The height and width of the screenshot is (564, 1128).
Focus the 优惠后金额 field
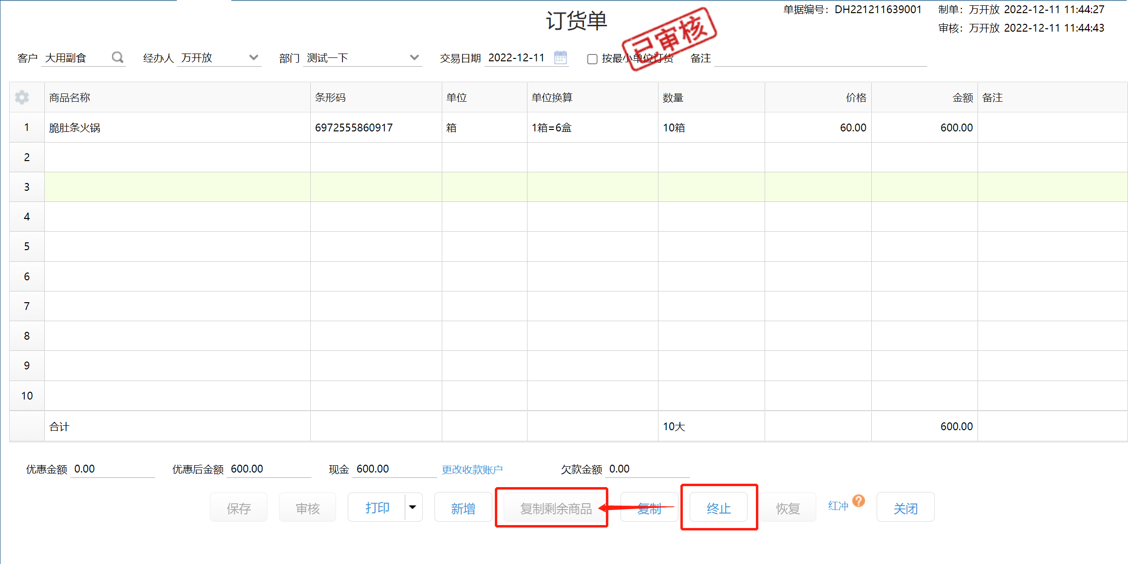(x=269, y=469)
